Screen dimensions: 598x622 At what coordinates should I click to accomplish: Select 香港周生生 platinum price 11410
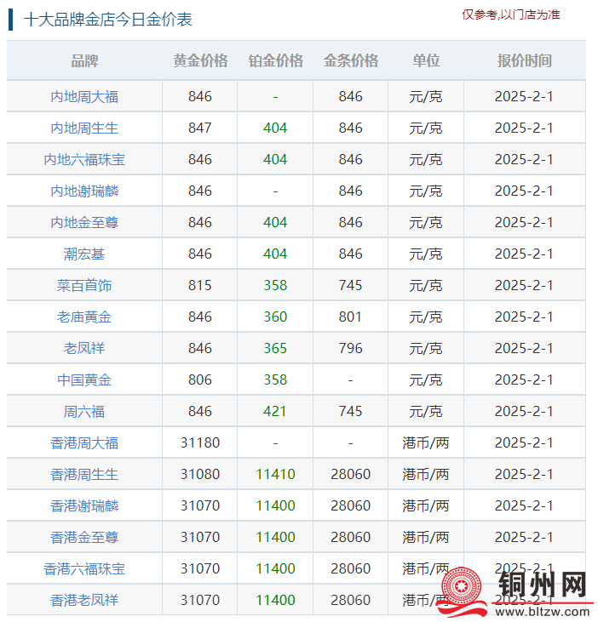click(x=275, y=474)
